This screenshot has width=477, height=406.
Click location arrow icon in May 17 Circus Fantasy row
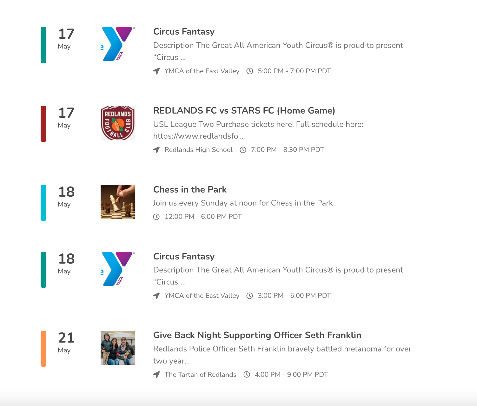click(156, 71)
